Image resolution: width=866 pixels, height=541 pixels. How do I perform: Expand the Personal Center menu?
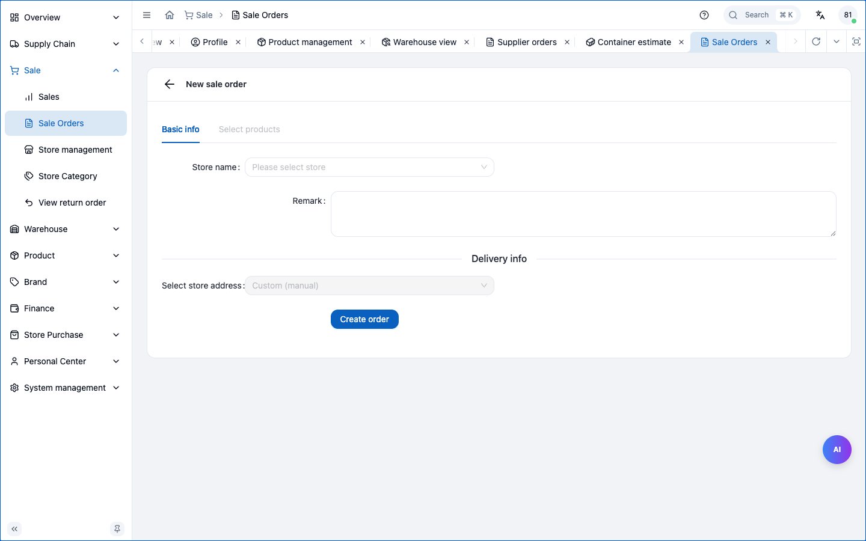click(x=66, y=361)
